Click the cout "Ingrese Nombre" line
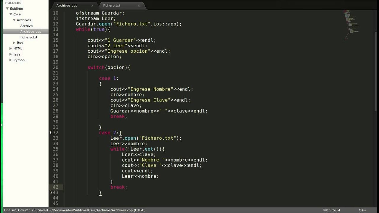This screenshot has height=213, width=379. [152, 89]
